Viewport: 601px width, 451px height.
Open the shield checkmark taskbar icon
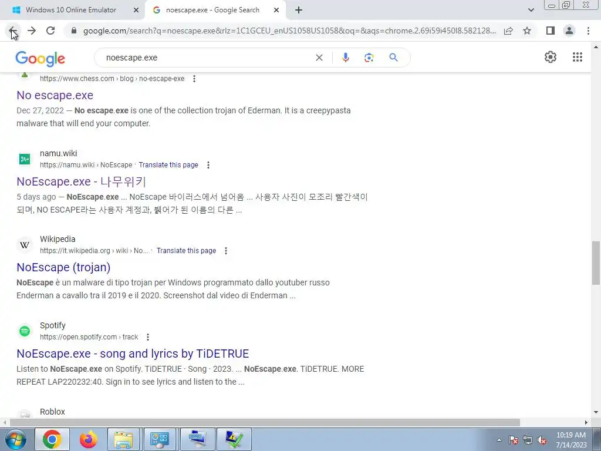click(x=234, y=439)
